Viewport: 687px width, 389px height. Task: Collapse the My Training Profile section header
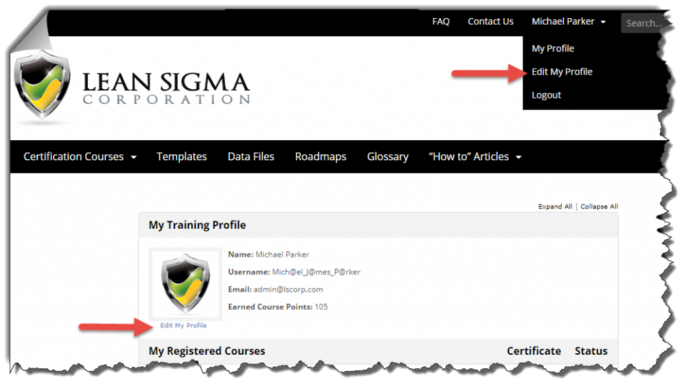point(197,225)
